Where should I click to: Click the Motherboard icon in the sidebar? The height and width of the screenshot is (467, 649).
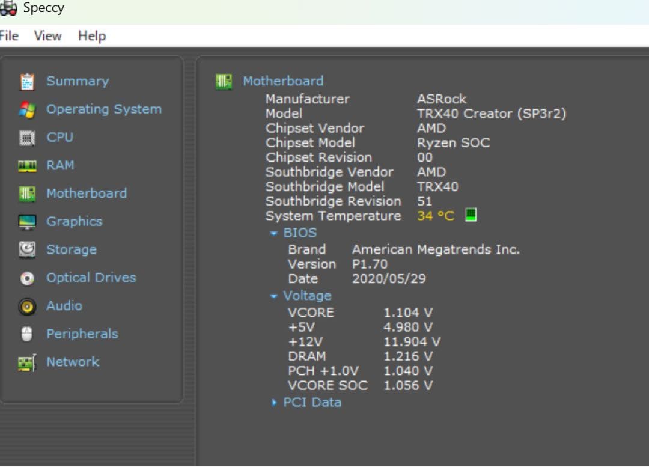click(x=27, y=194)
